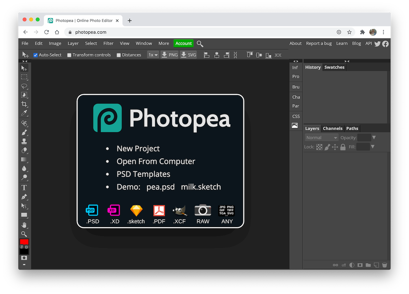The height and width of the screenshot is (294, 409).
Task: Select the Crop tool
Action: coord(24,104)
